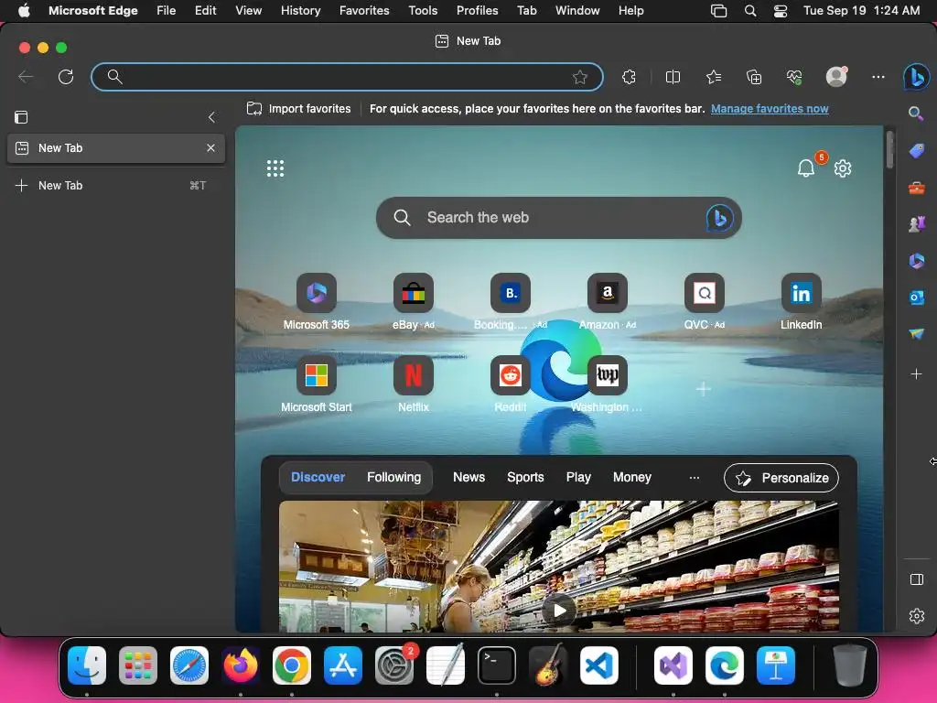This screenshot has height=703, width=937.
Task: Open the tab actions menu icon
Action: [21, 117]
